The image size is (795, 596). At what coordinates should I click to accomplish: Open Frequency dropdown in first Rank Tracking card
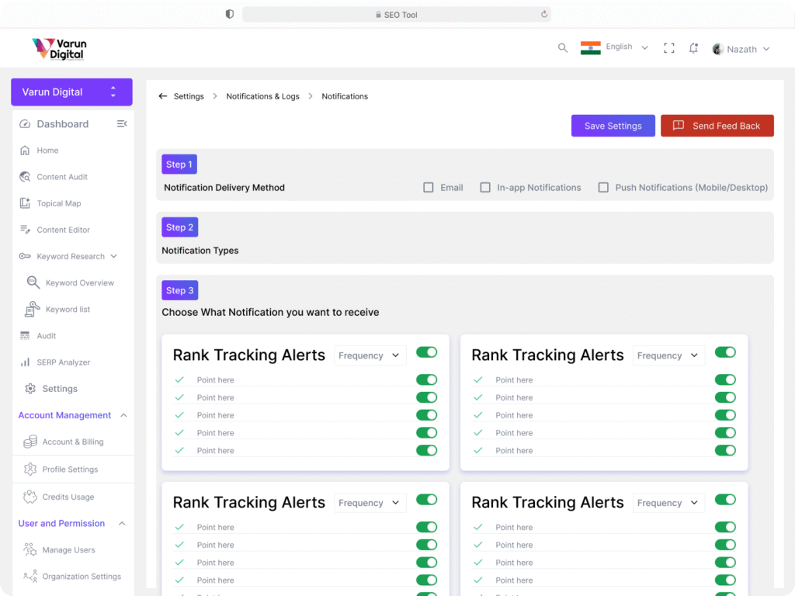click(370, 355)
